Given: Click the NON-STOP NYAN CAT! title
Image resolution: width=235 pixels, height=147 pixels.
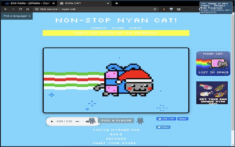Looking at the screenshot, I should 116,20.
